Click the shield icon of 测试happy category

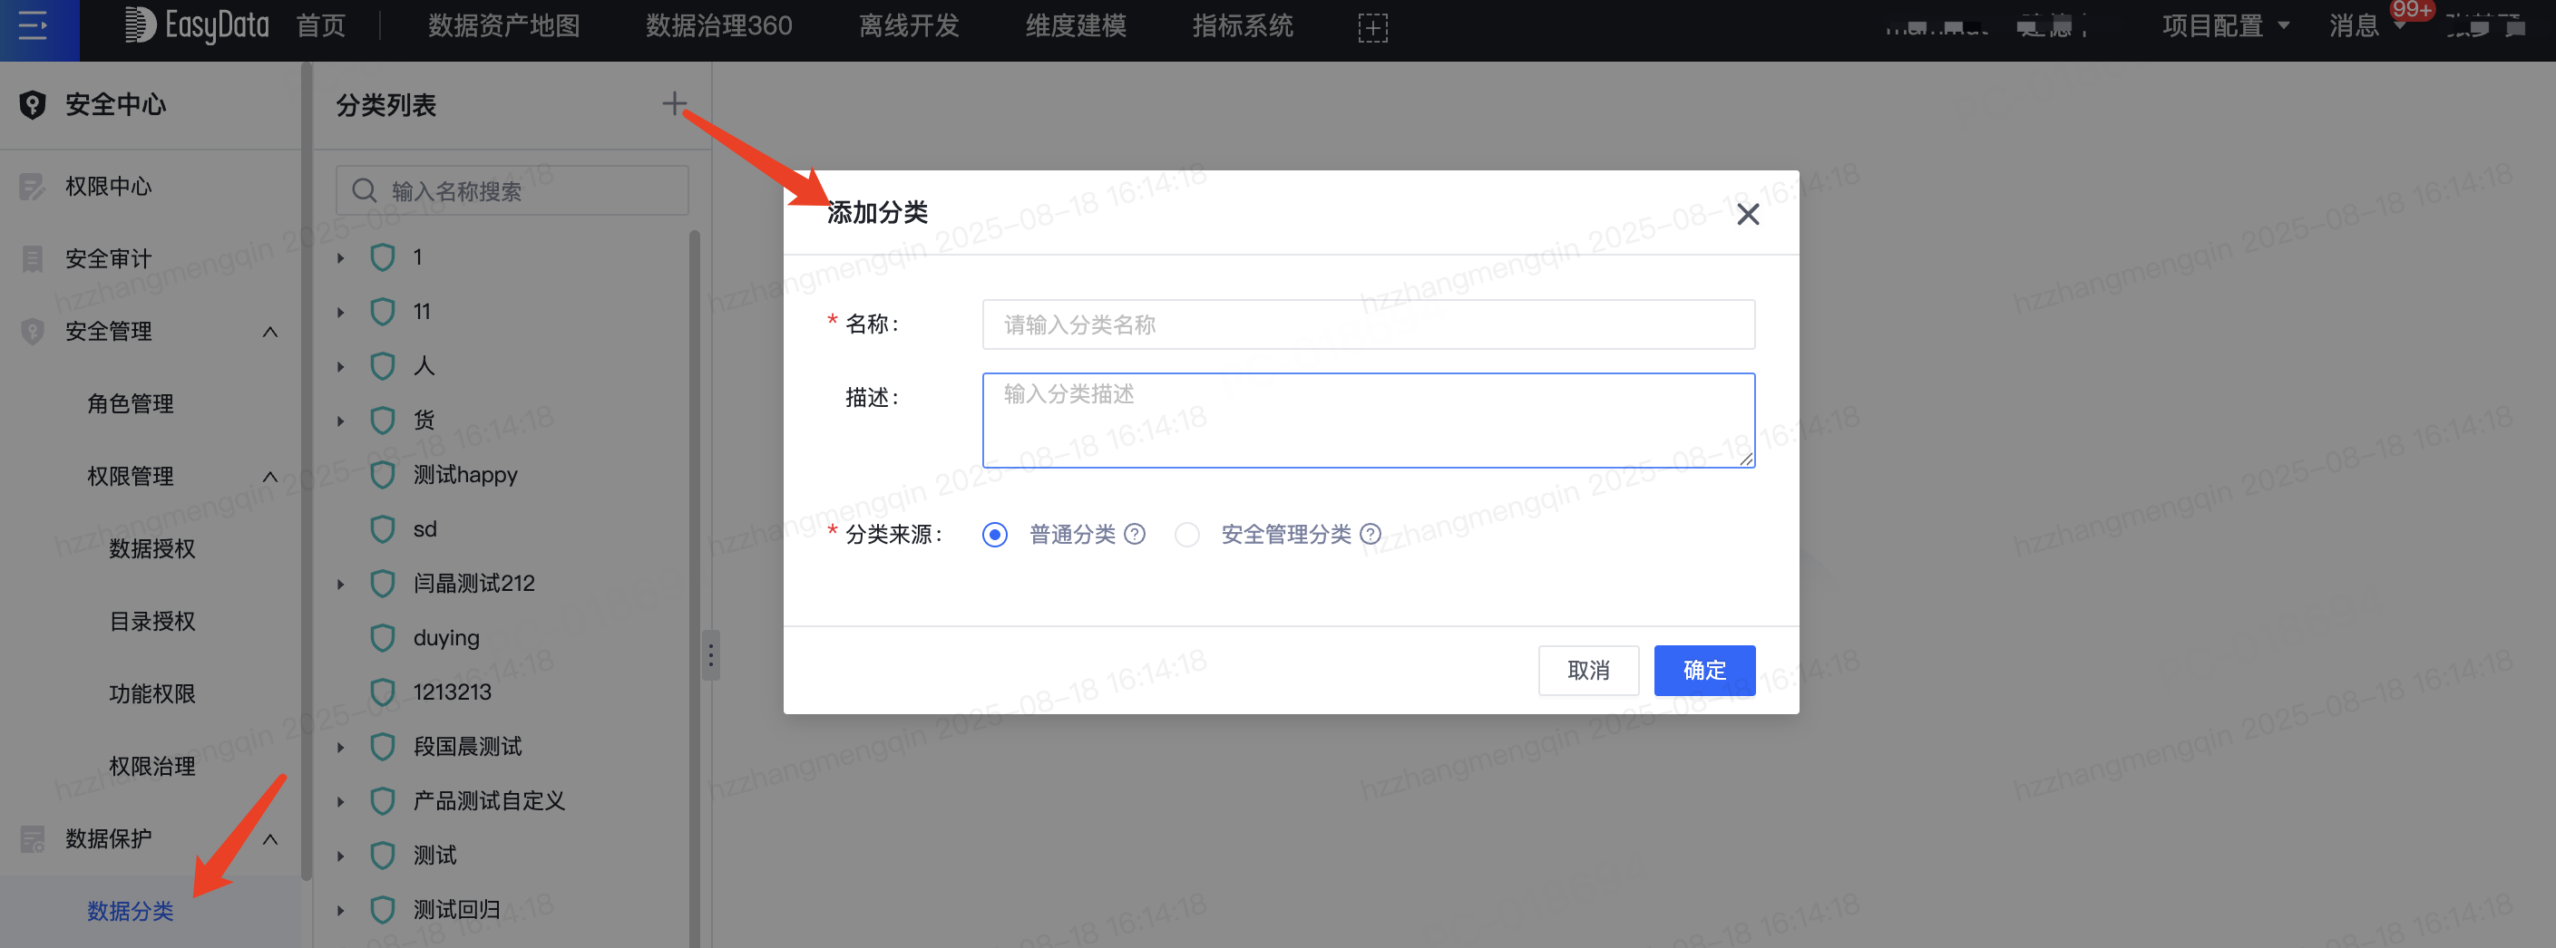[382, 475]
